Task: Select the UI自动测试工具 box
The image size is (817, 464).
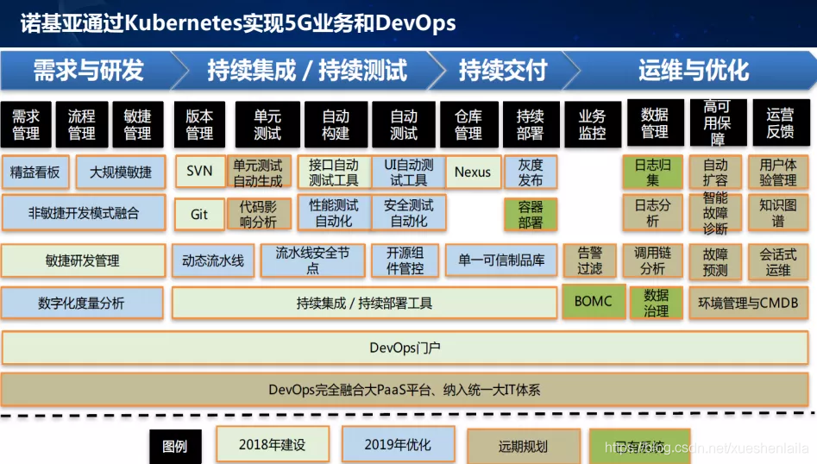Action: pyautogui.click(x=409, y=172)
